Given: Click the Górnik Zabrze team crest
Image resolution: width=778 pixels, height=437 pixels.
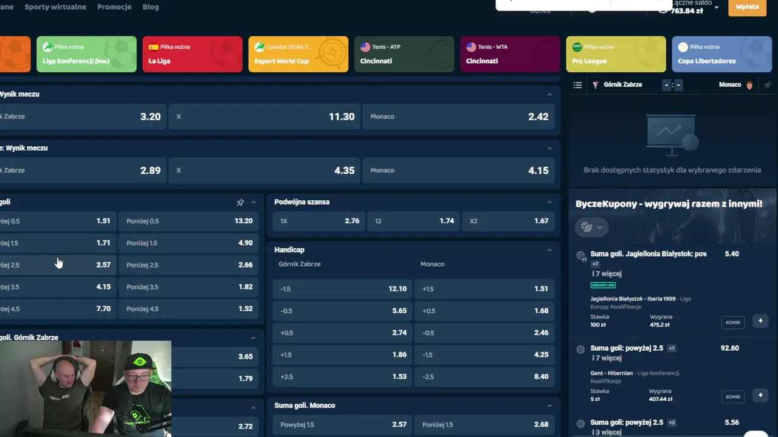Looking at the screenshot, I should (596, 85).
